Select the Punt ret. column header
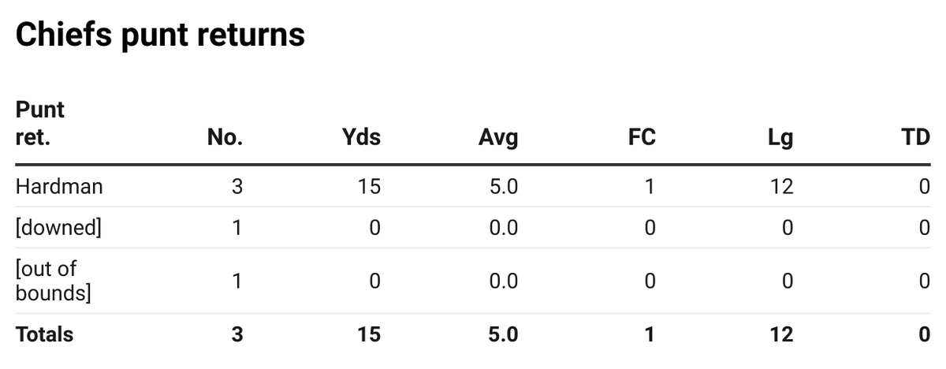 click(x=40, y=124)
